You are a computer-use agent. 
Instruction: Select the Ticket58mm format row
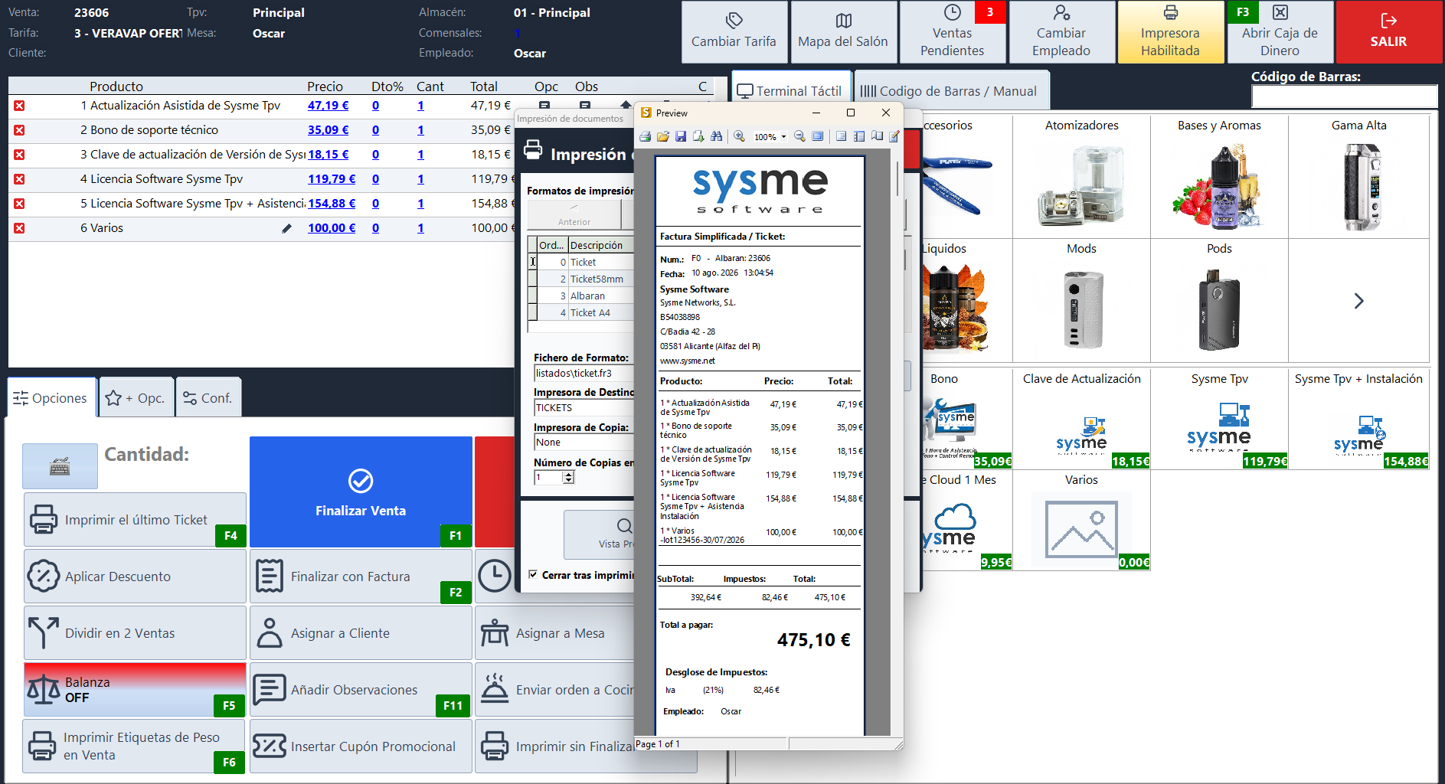pyautogui.click(x=585, y=279)
